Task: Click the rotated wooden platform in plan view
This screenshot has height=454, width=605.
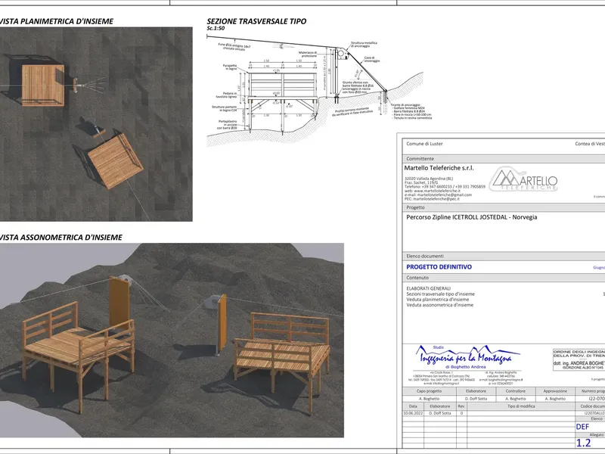Action: point(116,161)
